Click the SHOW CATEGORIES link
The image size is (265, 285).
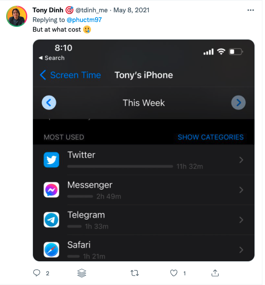coord(211,137)
